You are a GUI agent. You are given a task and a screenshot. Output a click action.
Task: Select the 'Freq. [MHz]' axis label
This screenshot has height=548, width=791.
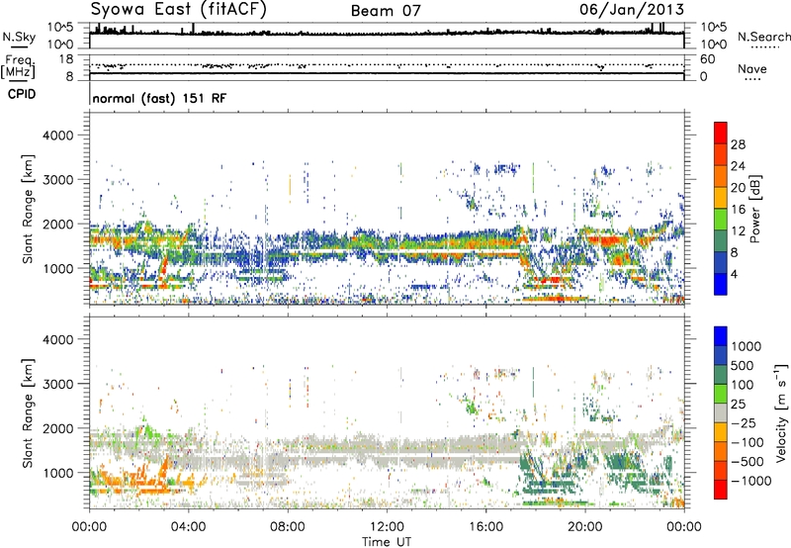pos(18,66)
